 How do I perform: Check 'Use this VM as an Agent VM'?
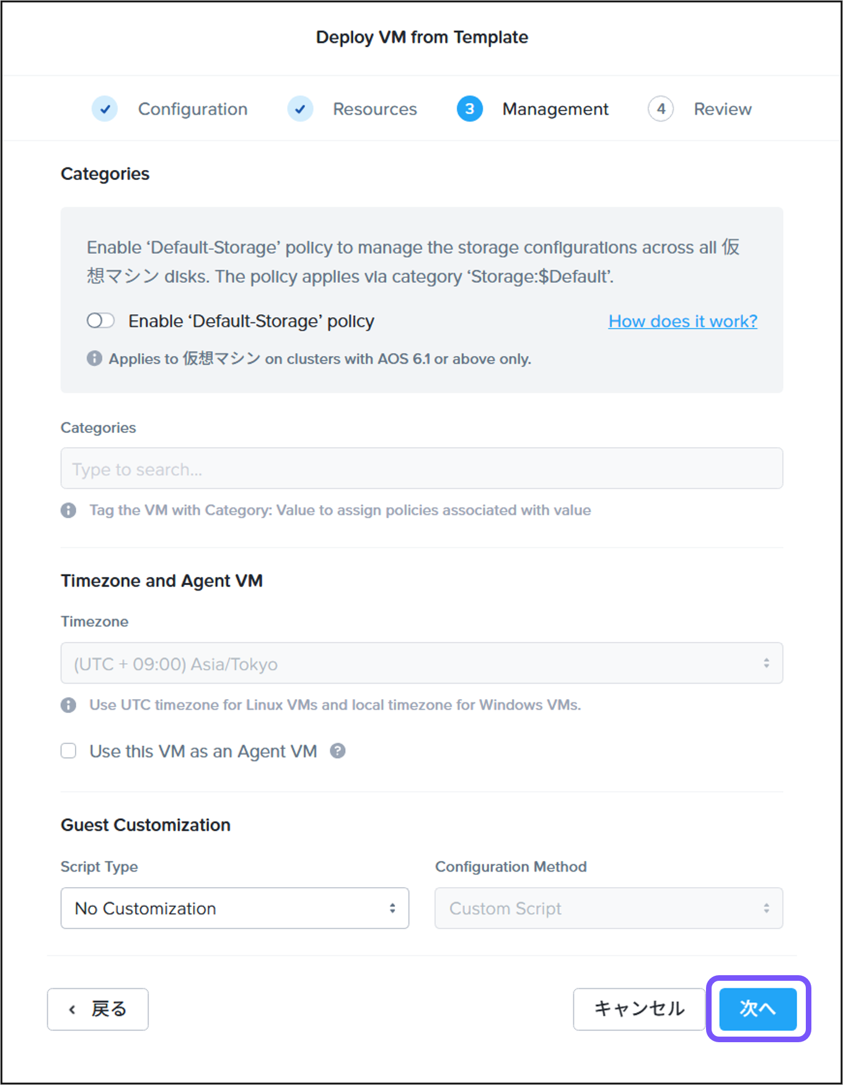click(x=68, y=751)
